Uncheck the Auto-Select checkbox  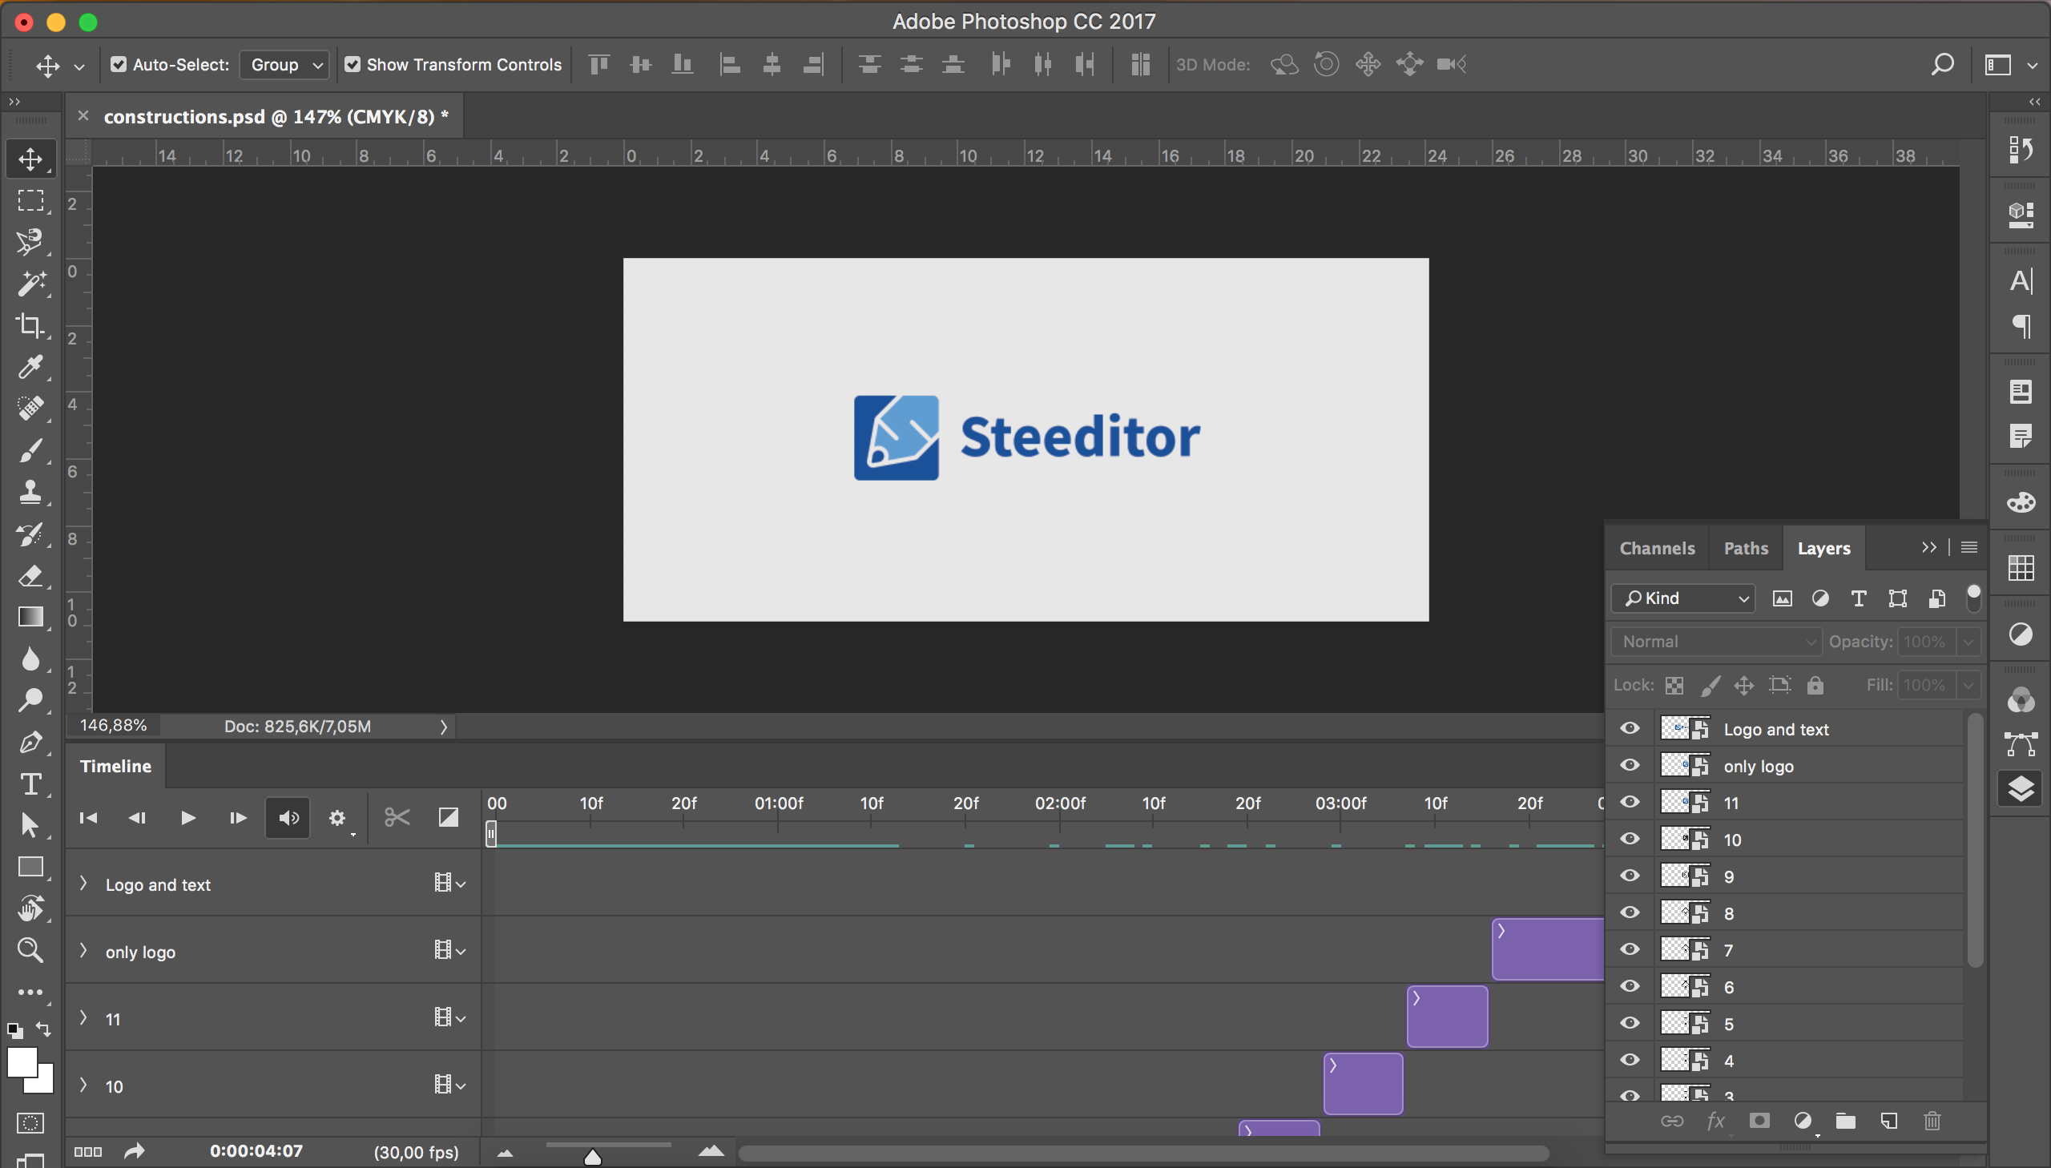pos(119,64)
